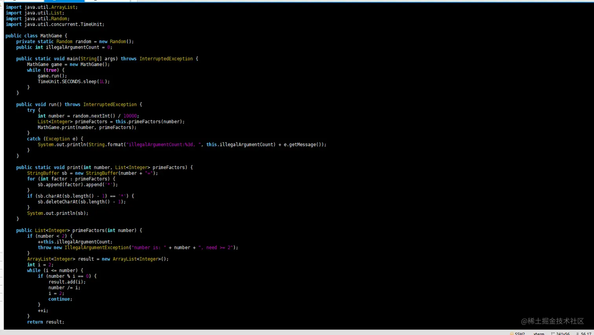Image resolution: width=594 pixels, height=335 pixels.
Task: Click the 'if (number < 2) {' line
Action: click(x=49, y=236)
